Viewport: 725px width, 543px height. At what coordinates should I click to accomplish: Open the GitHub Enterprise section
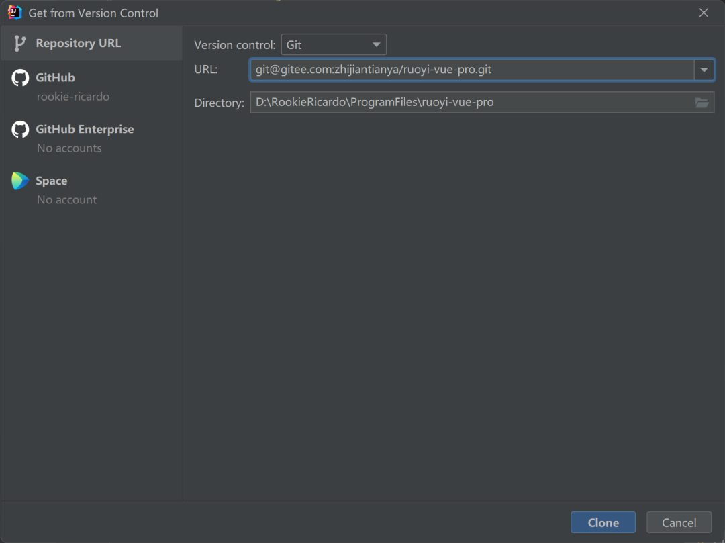point(91,138)
